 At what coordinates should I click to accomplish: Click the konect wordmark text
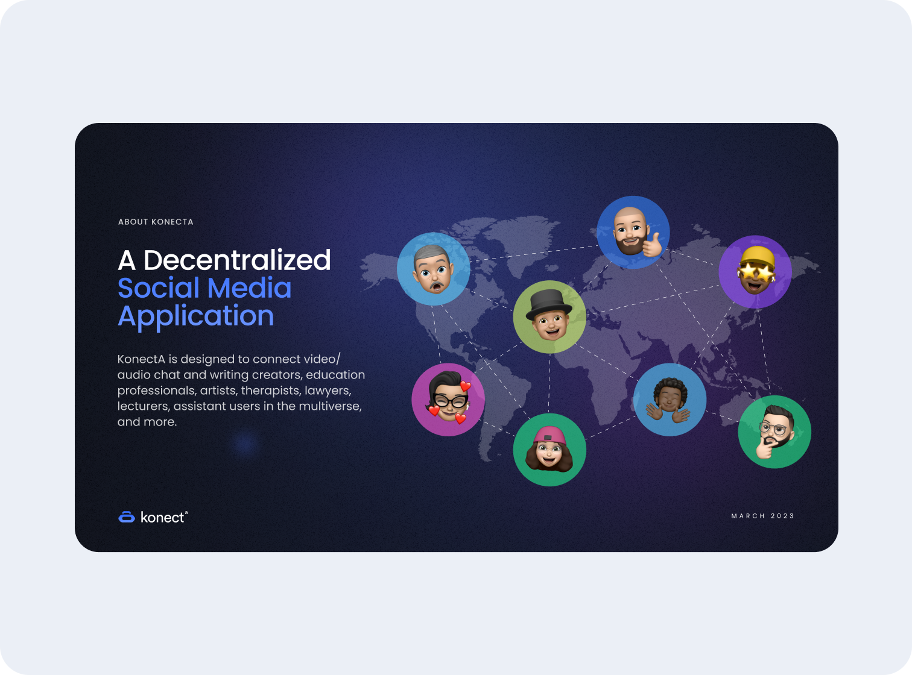tap(163, 517)
